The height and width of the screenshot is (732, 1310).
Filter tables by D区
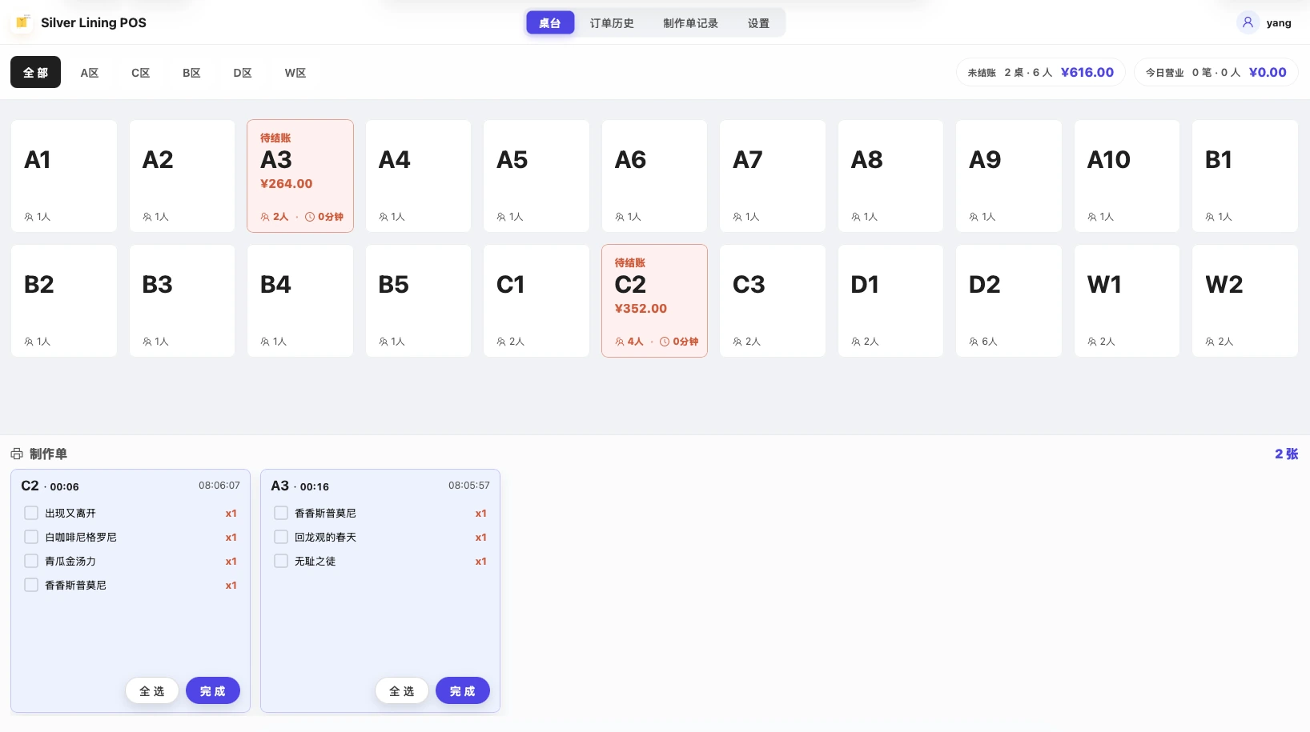pos(243,72)
